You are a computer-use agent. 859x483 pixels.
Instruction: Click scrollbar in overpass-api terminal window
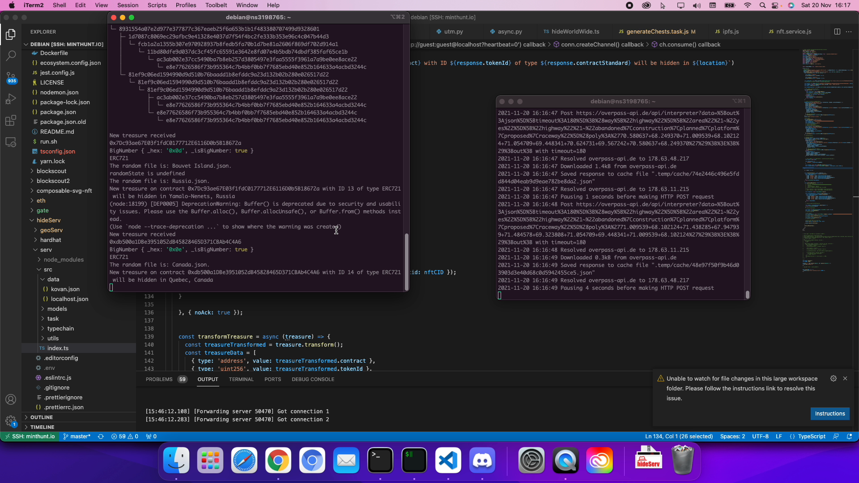747,295
